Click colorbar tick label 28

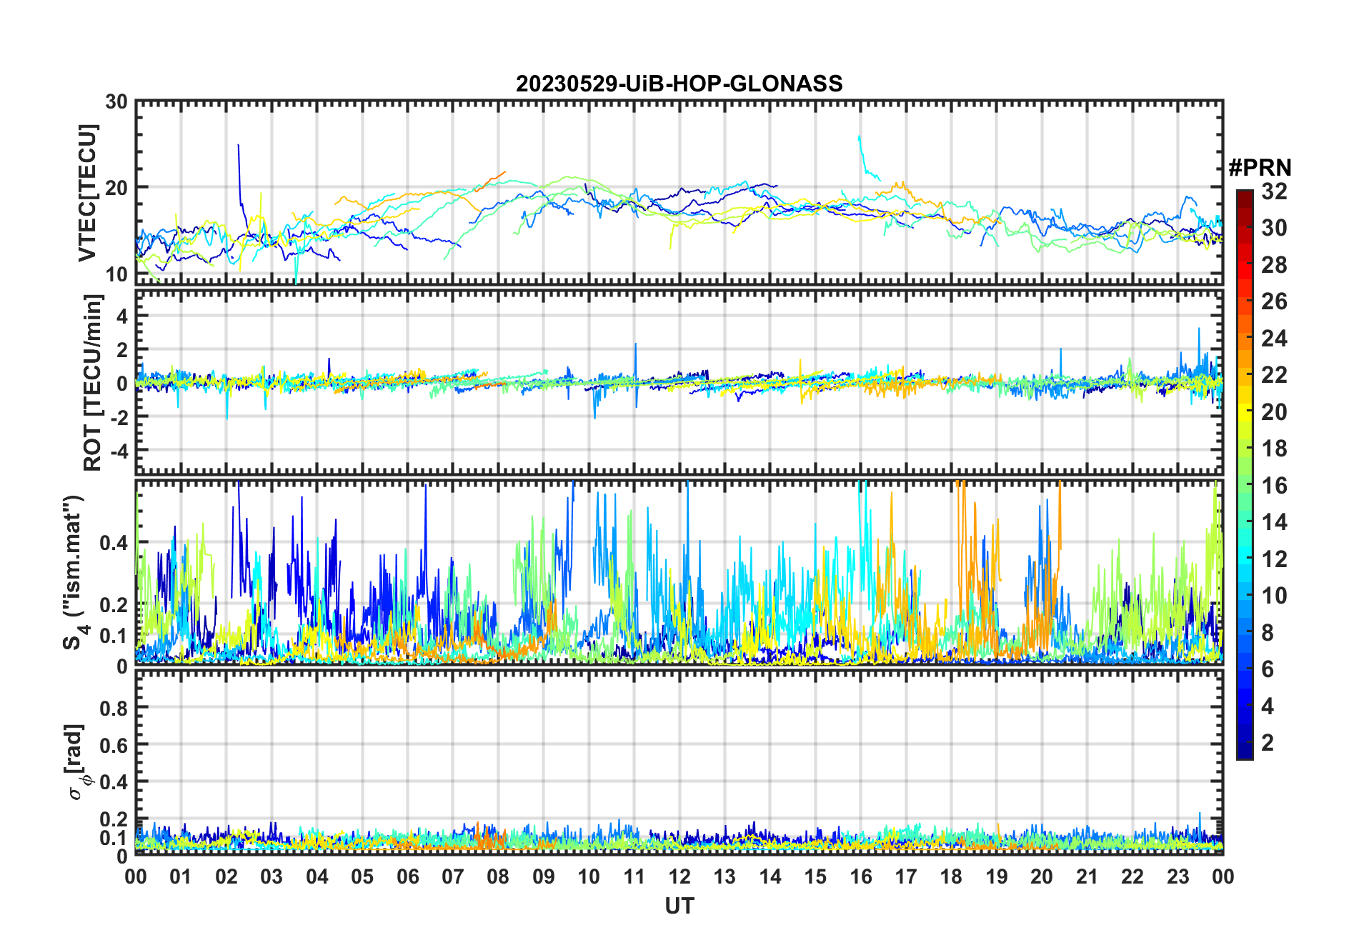pos(1274,265)
